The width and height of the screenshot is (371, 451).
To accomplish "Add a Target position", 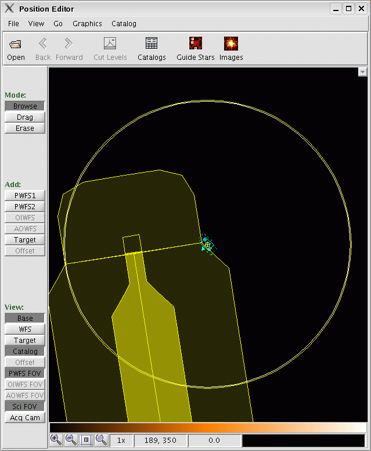I will click(x=25, y=239).
